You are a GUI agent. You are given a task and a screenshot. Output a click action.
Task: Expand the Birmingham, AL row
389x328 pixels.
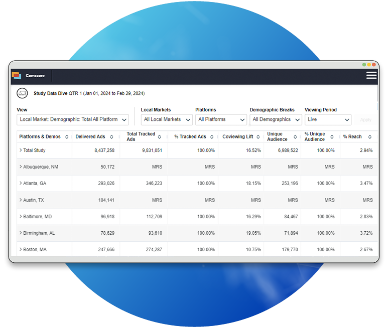pyautogui.click(x=21, y=233)
